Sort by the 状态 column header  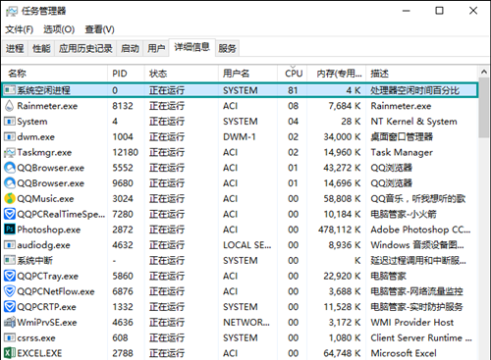pyautogui.click(x=182, y=74)
